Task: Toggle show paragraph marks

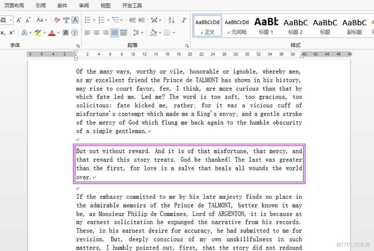Action: [x=184, y=20]
